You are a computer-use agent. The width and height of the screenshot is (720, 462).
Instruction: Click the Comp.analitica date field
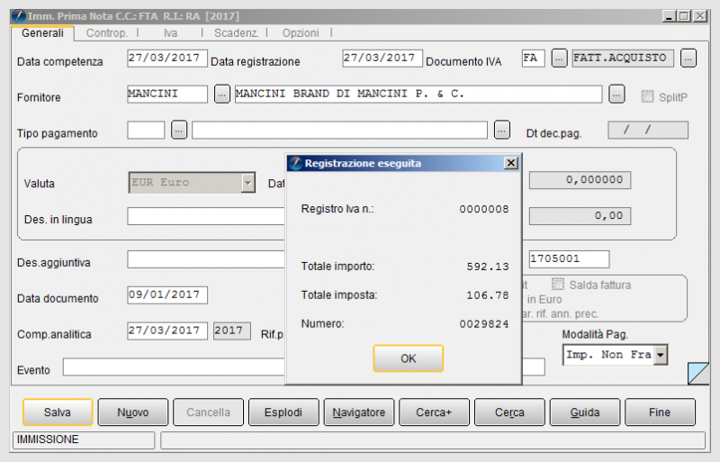167,331
